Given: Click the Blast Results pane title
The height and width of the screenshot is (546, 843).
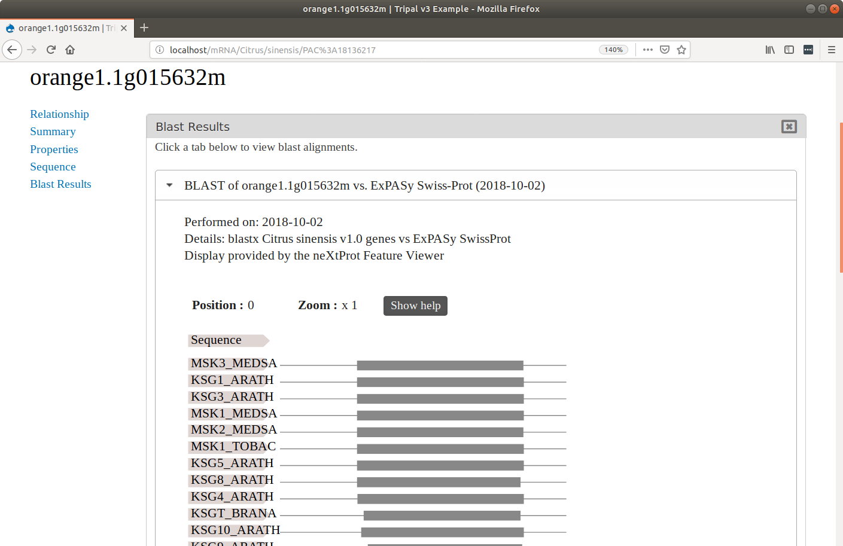Looking at the screenshot, I should pos(193,127).
